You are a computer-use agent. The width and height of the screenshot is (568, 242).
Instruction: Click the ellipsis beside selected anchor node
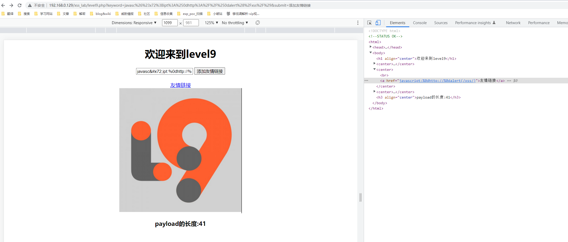(366, 81)
